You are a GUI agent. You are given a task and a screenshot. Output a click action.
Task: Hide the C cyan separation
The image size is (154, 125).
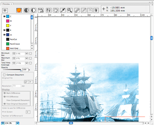[x=4, y=16]
